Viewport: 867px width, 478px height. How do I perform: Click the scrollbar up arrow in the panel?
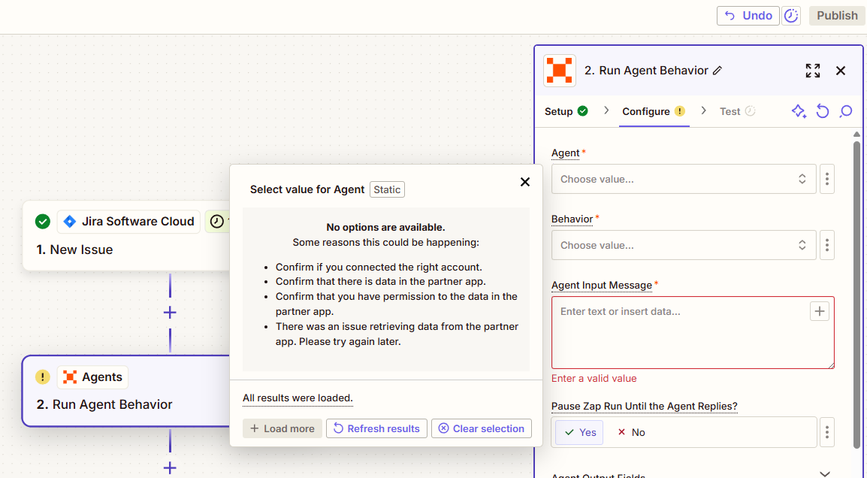pos(856,135)
